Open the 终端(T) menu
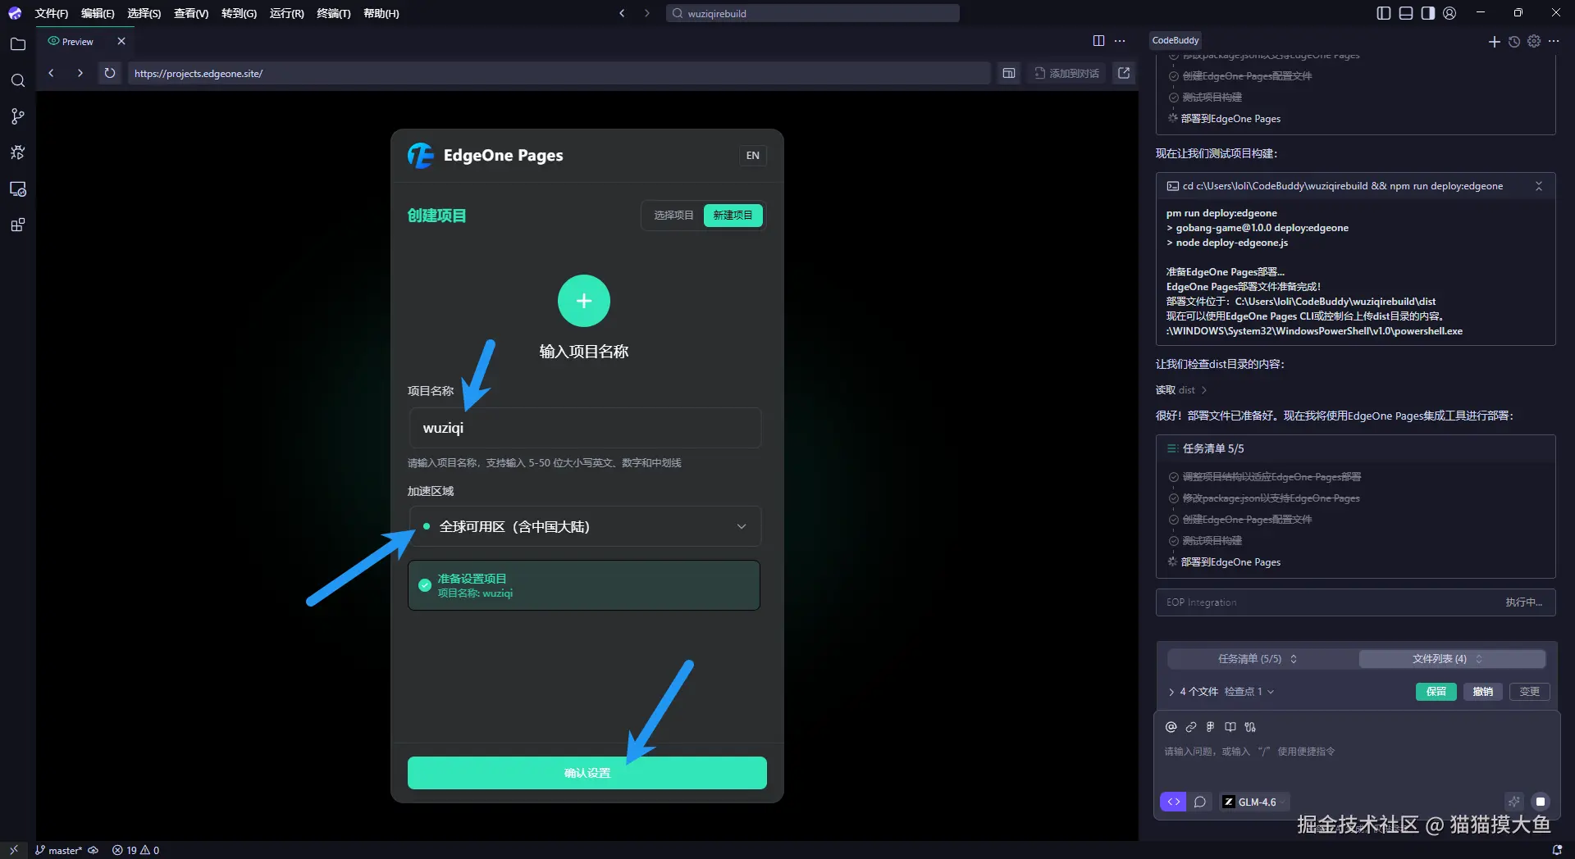The width and height of the screenshot is (1575, 859). [x=333, y=13]
